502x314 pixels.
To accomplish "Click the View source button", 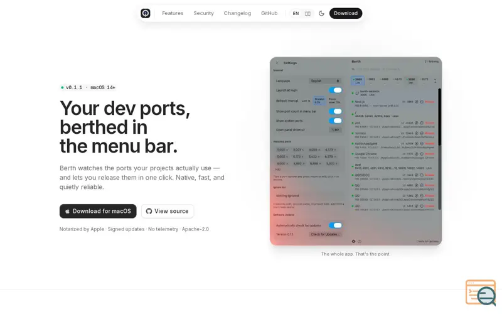I will (x=168, y=211).
